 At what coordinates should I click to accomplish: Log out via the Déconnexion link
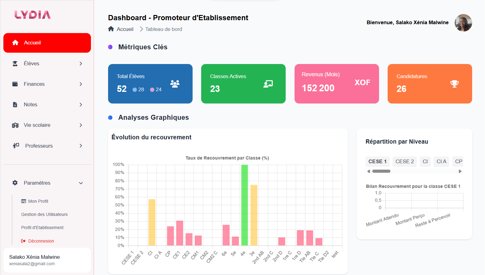coord(41,241)
